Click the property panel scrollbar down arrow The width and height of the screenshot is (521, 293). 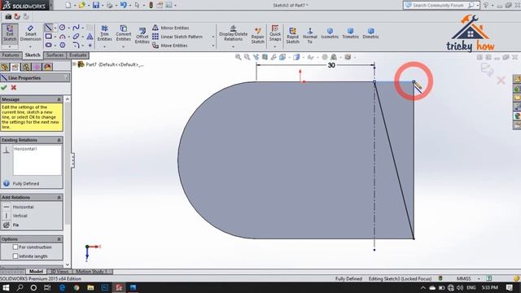click(68, 265)
